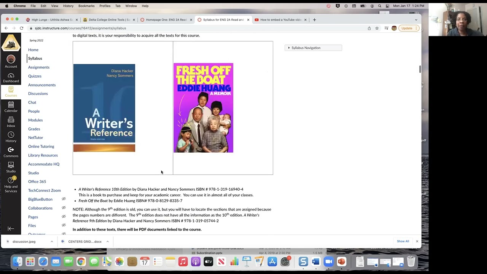Open the Assignments course link
Viewport: 487px width, 274px height.
pyautogui.click(x=39, y=67)
